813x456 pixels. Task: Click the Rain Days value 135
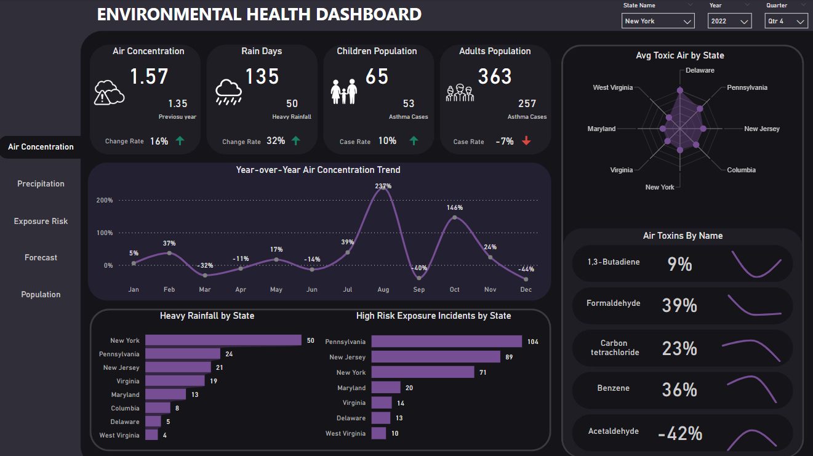[x=262, y=76]
